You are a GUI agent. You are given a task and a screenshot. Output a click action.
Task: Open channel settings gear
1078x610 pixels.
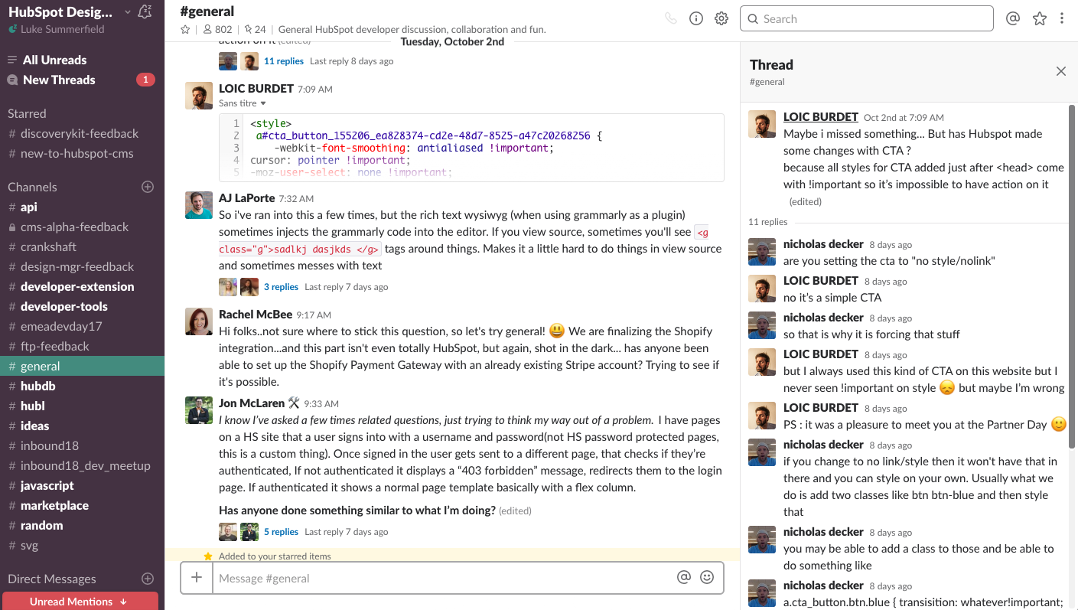(x=721, y=18)
